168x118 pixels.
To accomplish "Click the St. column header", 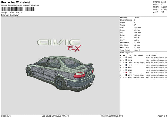I will (x=130, y=55).
